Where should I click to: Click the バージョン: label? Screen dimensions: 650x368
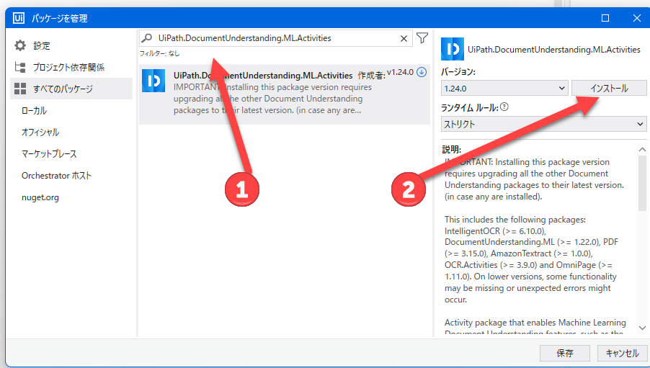pyautogui.click(x=458, y=72)
